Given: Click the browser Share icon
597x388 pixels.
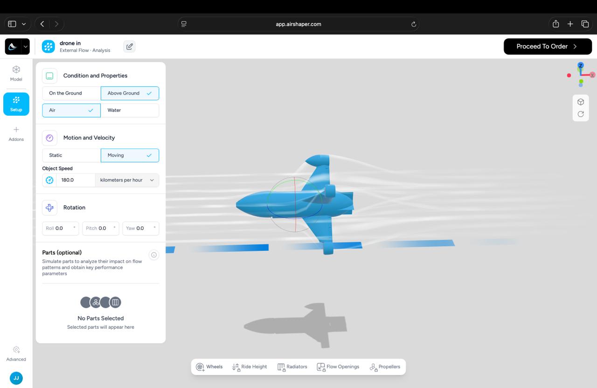Looking at the screenshot, I should click(556, 24).
